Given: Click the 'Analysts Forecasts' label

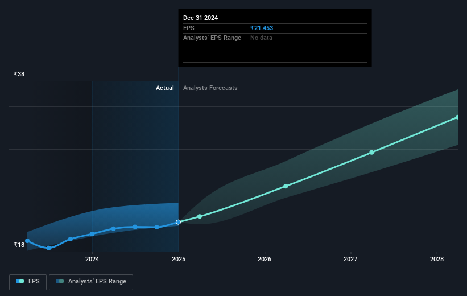Looking at the screenshot, I should [210, 88].
